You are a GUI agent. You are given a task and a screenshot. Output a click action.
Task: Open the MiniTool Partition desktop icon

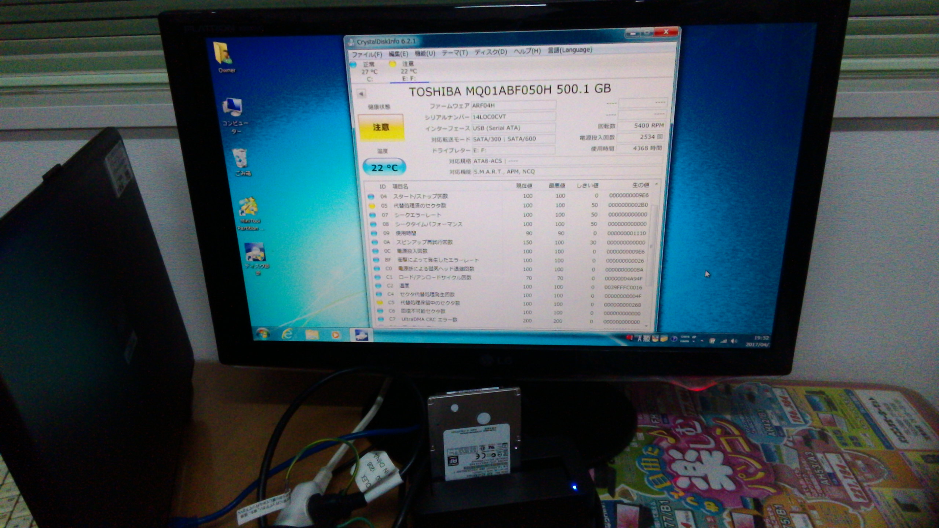[x=249, y=214]
